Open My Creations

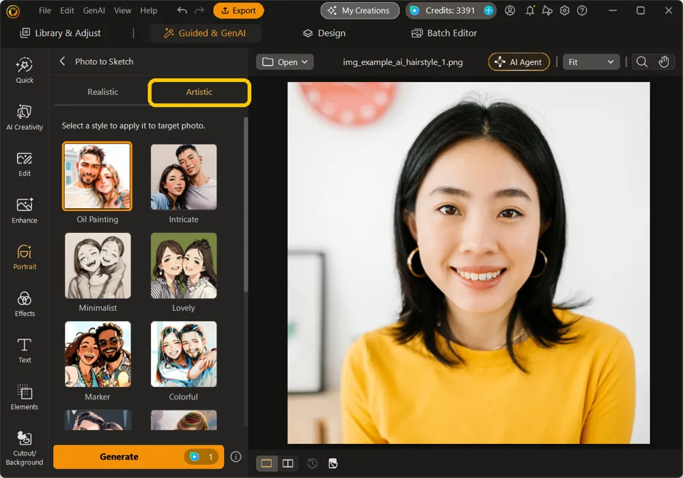pos(360,10)
